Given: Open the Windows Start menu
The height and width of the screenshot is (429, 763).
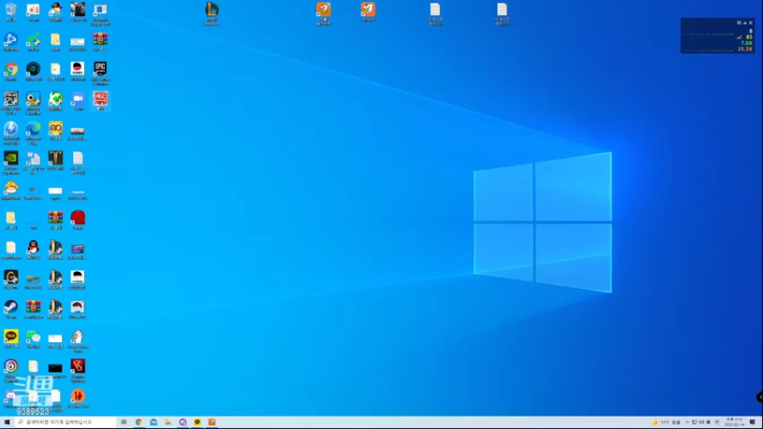Looking at the screenshot, I should 7,422.
